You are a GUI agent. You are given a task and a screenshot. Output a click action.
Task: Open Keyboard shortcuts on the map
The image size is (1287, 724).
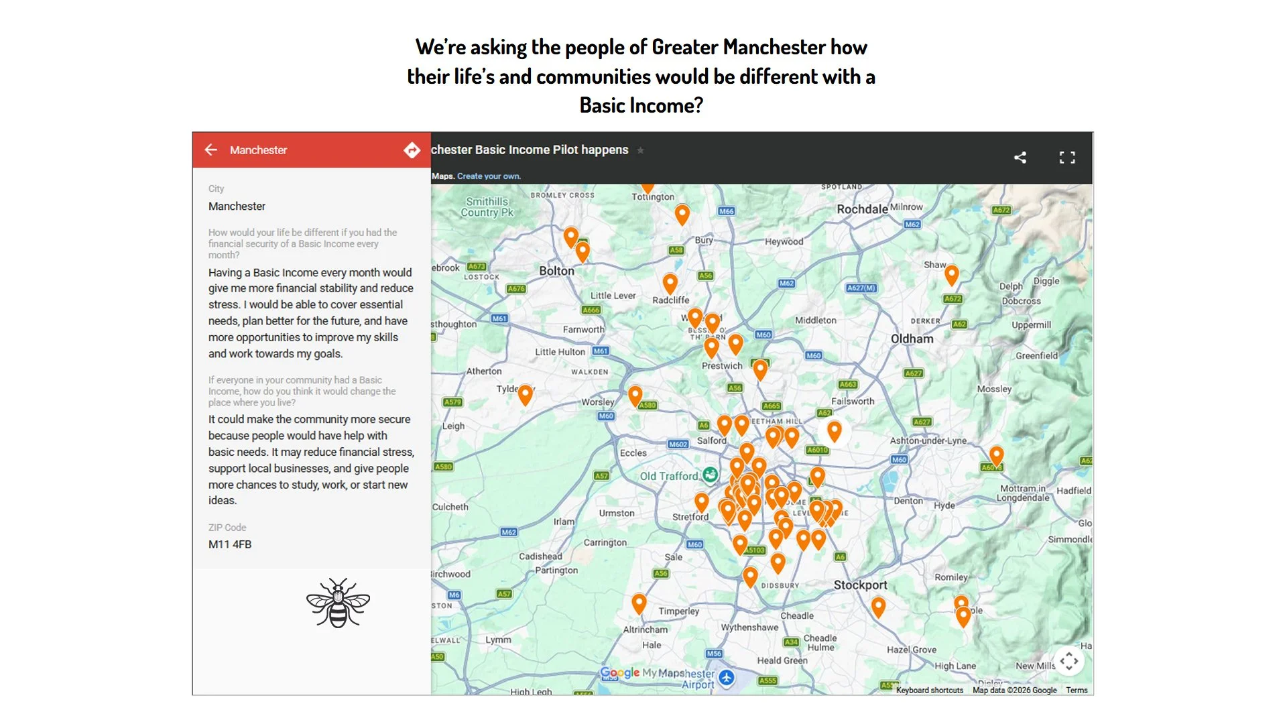pyautogui.click(x=929, y=690)
